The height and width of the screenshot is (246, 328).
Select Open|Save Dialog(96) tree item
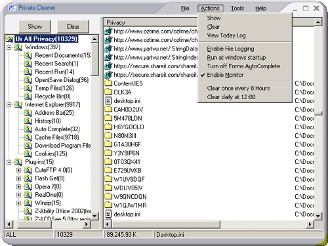tap(62, 80)
